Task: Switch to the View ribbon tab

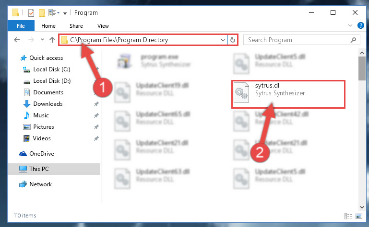Action: click(103, 26)
